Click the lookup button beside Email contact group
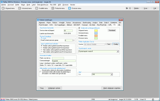The width and height of the screenshot is (160, 101). click(74, 40)
